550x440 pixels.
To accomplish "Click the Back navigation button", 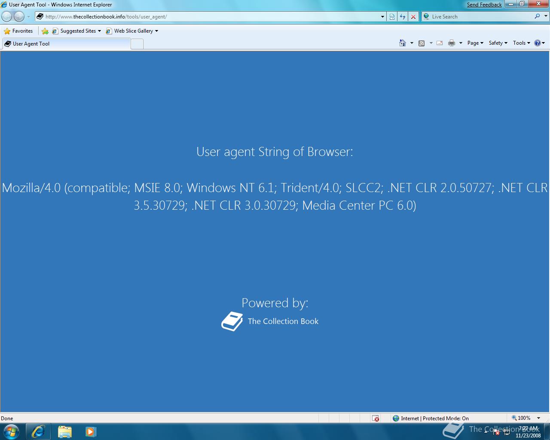I will tap(7, 17).
